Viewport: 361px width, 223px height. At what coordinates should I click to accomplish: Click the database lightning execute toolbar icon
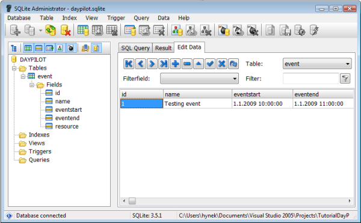pos(314,30)
